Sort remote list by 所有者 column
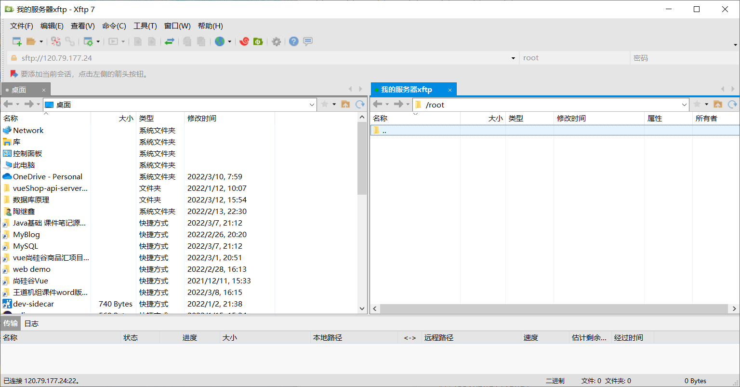This screenshot has width=740, height=387. coord(716,118)
